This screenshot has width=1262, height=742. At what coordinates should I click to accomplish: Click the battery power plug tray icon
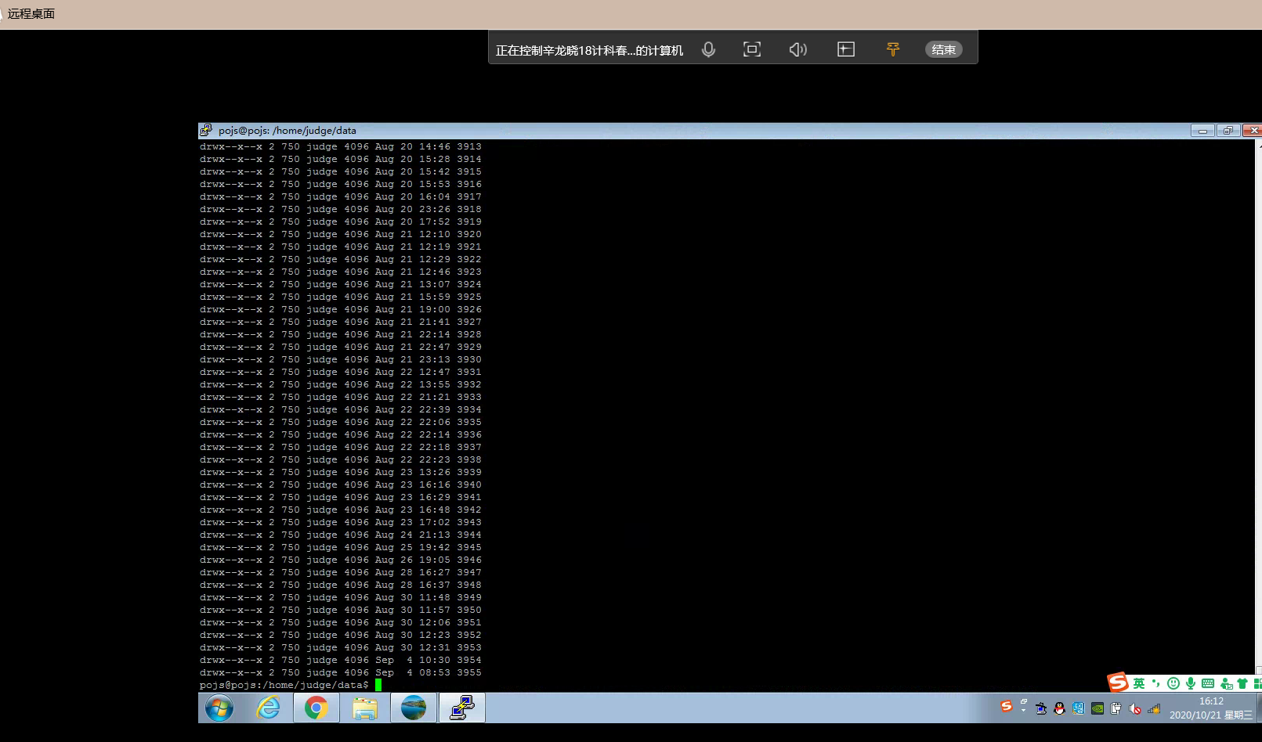tap(1116, 708)
